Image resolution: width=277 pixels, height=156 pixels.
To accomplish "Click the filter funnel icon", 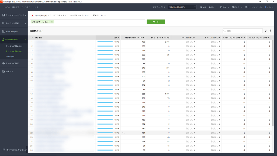I will [266, 31].
